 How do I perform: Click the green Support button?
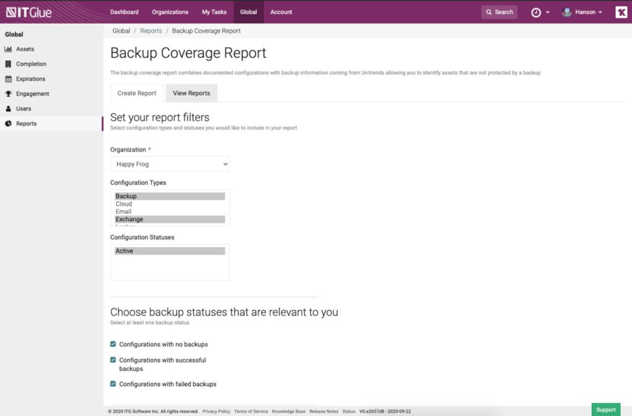(605, 410)
